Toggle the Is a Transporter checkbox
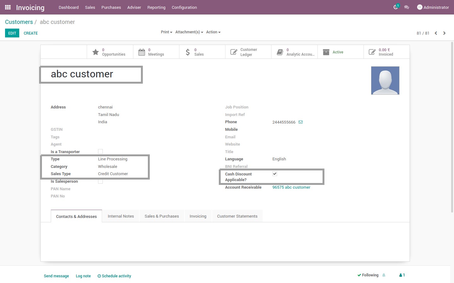The image size is (454, 283). point(100,152)
